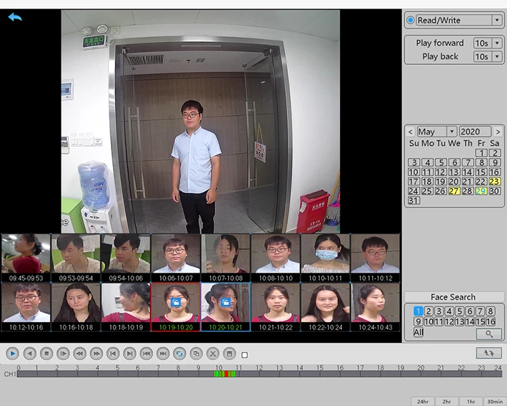Open the Play forward 10s dropdown

pyautogui.click(x=487, y=43)
